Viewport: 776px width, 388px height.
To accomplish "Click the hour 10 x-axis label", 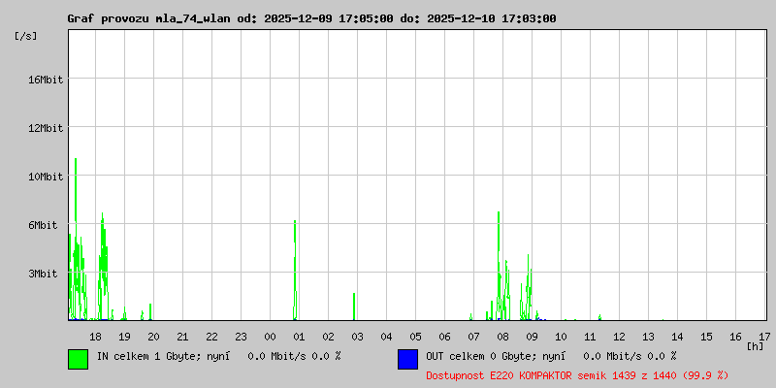I will (562, 337).
